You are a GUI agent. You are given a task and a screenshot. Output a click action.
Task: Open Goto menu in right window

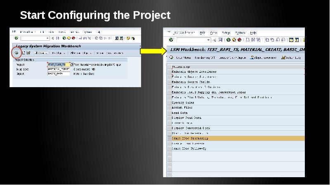[213, 33]
